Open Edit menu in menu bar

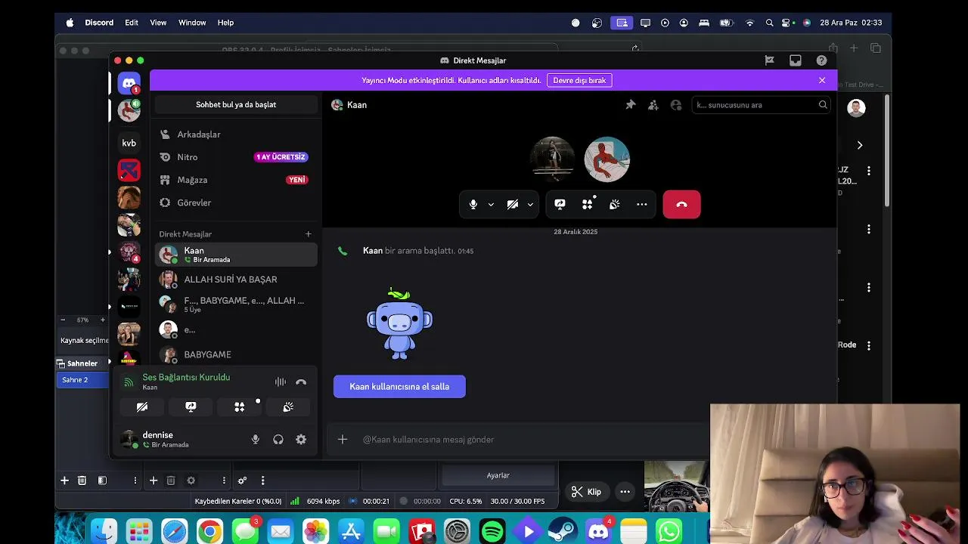pos(132,23)
